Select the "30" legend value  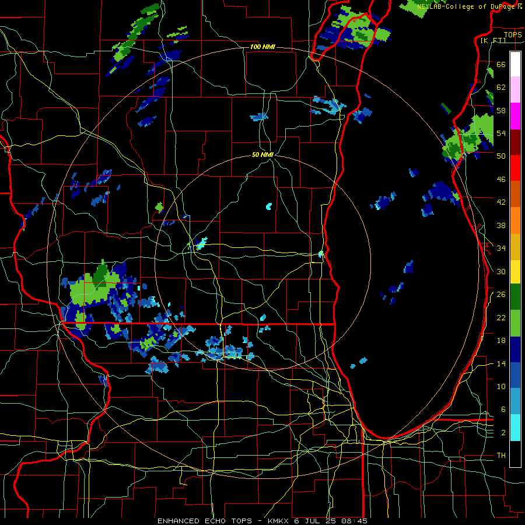501,271
